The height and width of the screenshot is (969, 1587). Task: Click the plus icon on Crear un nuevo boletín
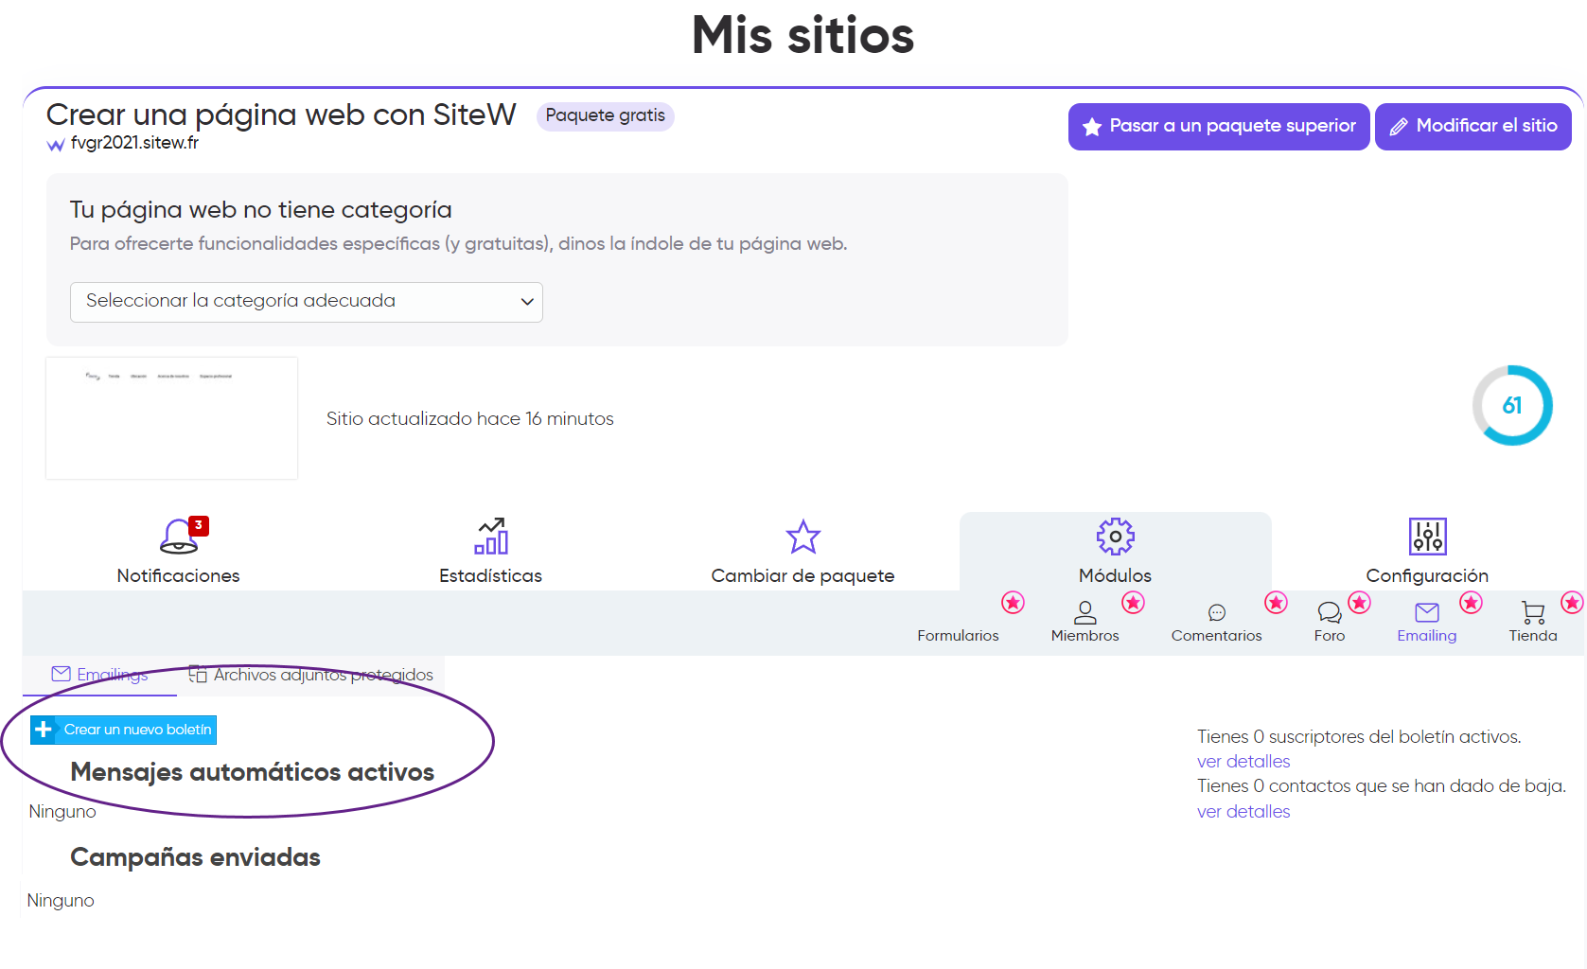[44, 730]
